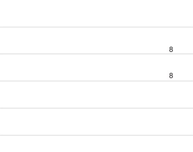The image size is (193, 152).
Task: Click the blank cell directly above the upper 8
Action: 171,13
